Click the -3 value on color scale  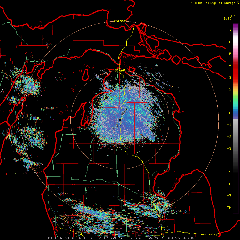tap(229, 149)
